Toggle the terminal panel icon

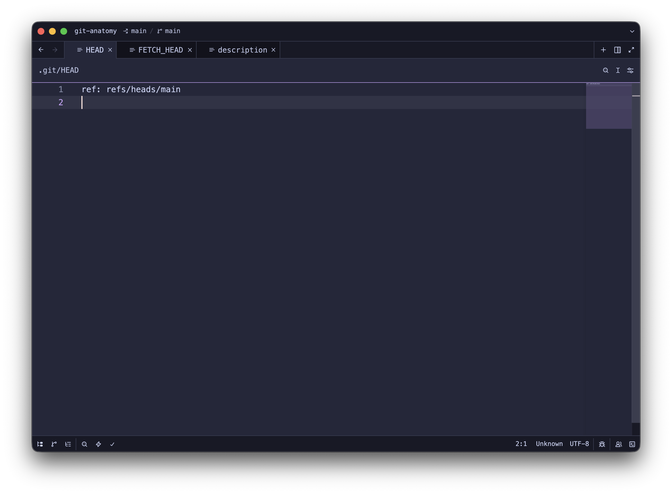click(632, 444)
